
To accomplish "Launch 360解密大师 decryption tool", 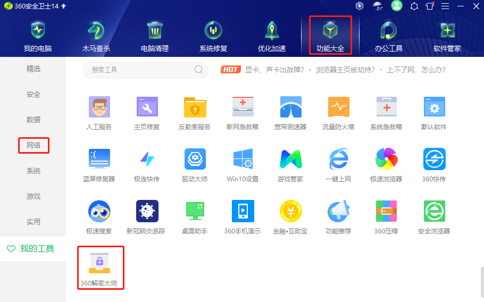I will coord(99,270).
